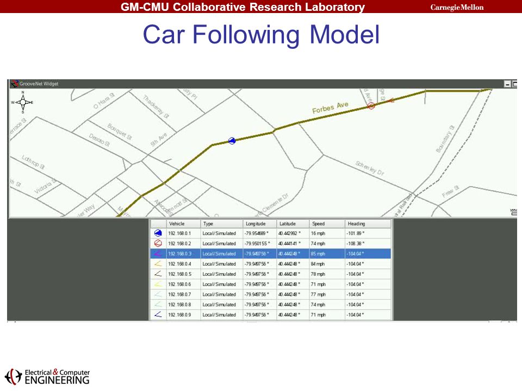The height and width of the screenshot is (391, 522).
Task: Click blue vehicle icon in 192.168.0.1 row
Action: 158,233
